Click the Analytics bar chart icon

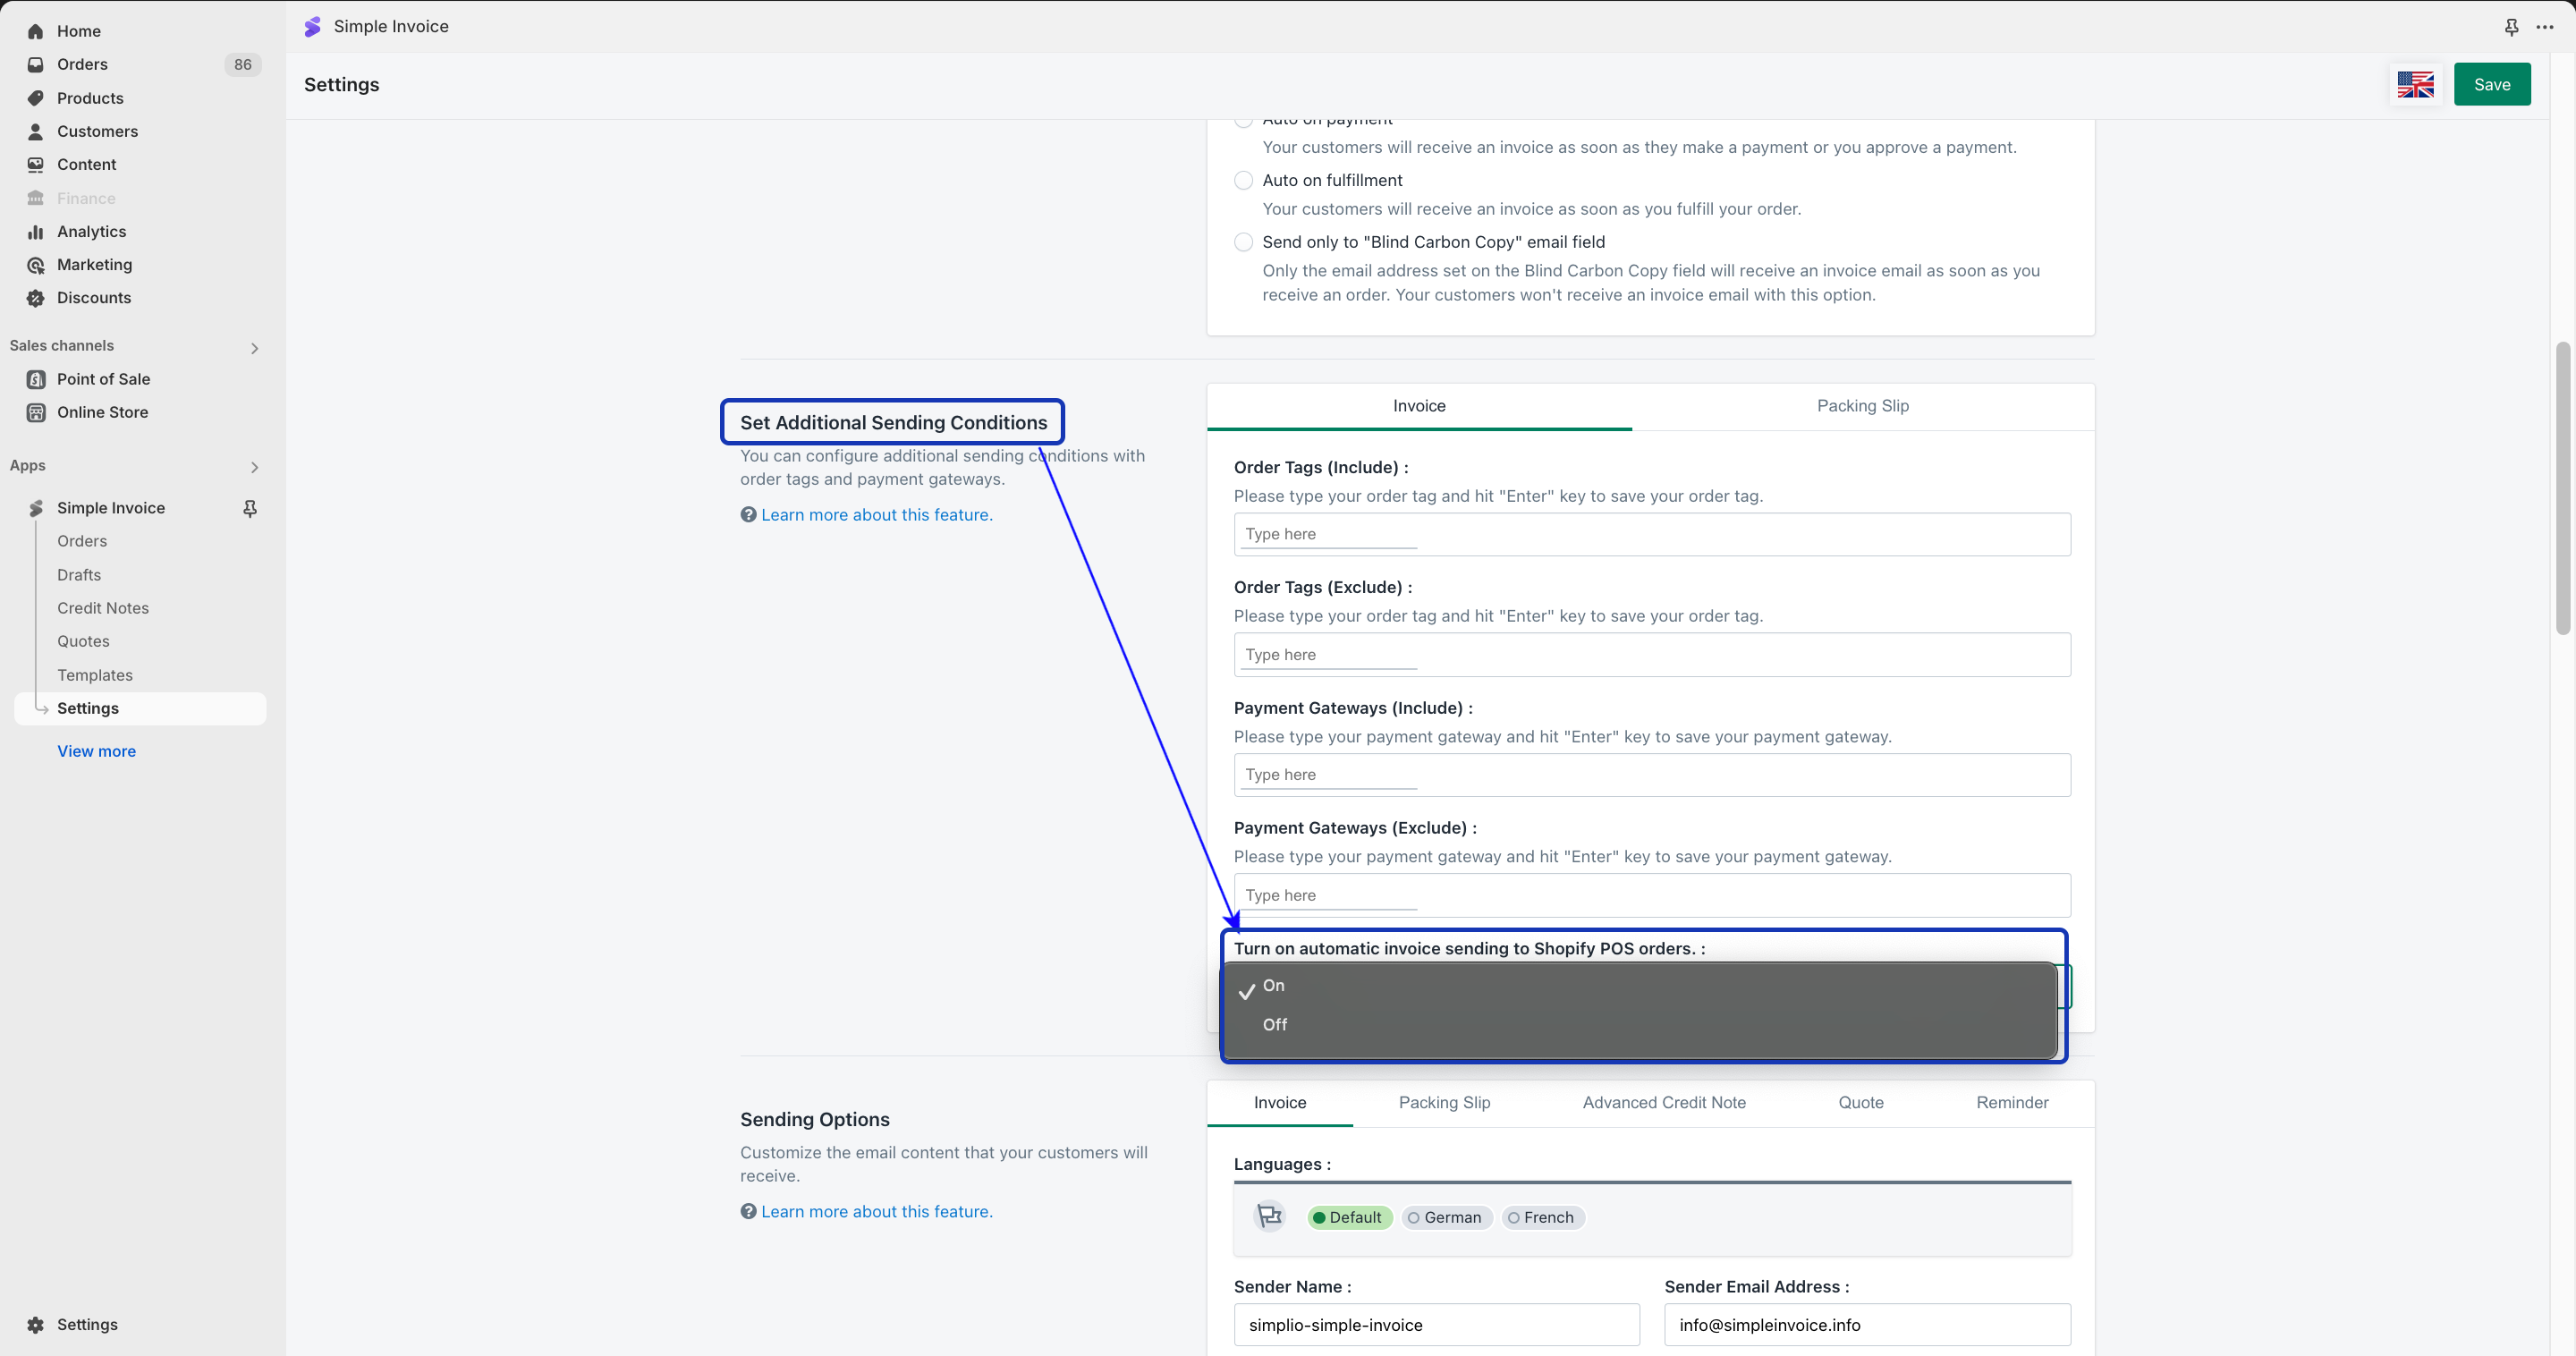(36, 232)
